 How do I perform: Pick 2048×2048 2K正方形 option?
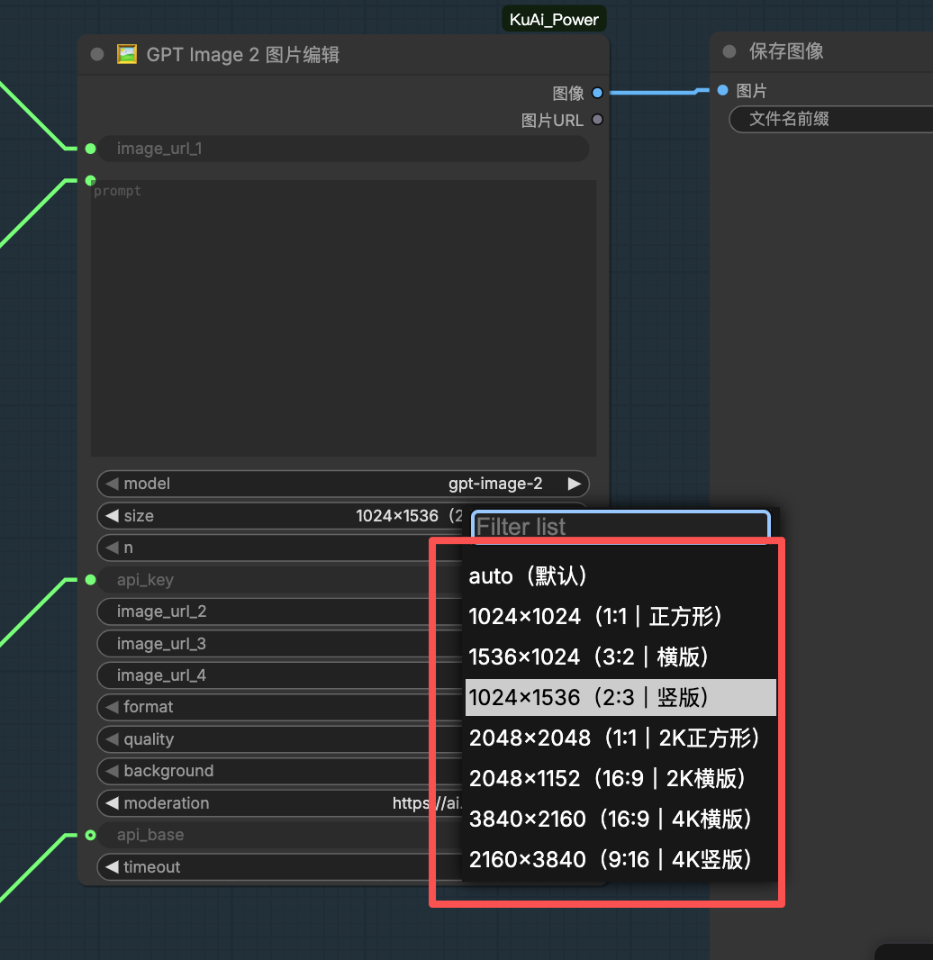(620, 738)
